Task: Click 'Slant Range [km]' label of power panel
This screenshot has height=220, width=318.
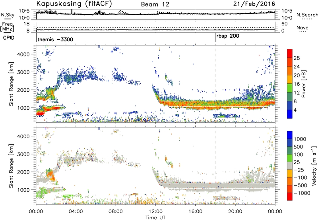Action: click(11, 84)
